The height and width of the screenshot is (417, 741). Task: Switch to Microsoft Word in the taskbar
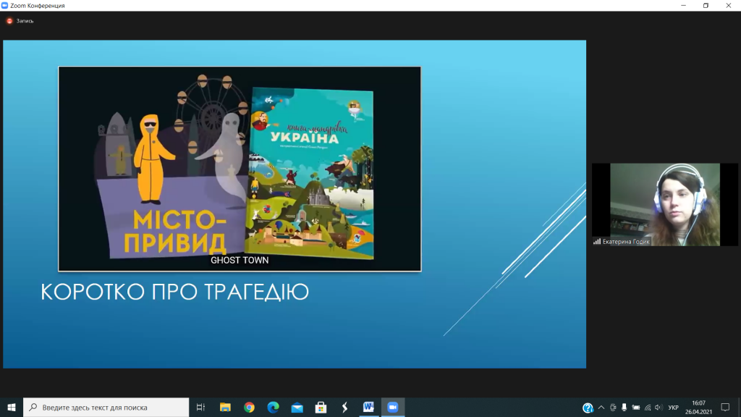click(x=368, y=407)
